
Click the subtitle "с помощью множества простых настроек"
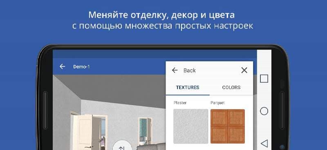(162, 26)
